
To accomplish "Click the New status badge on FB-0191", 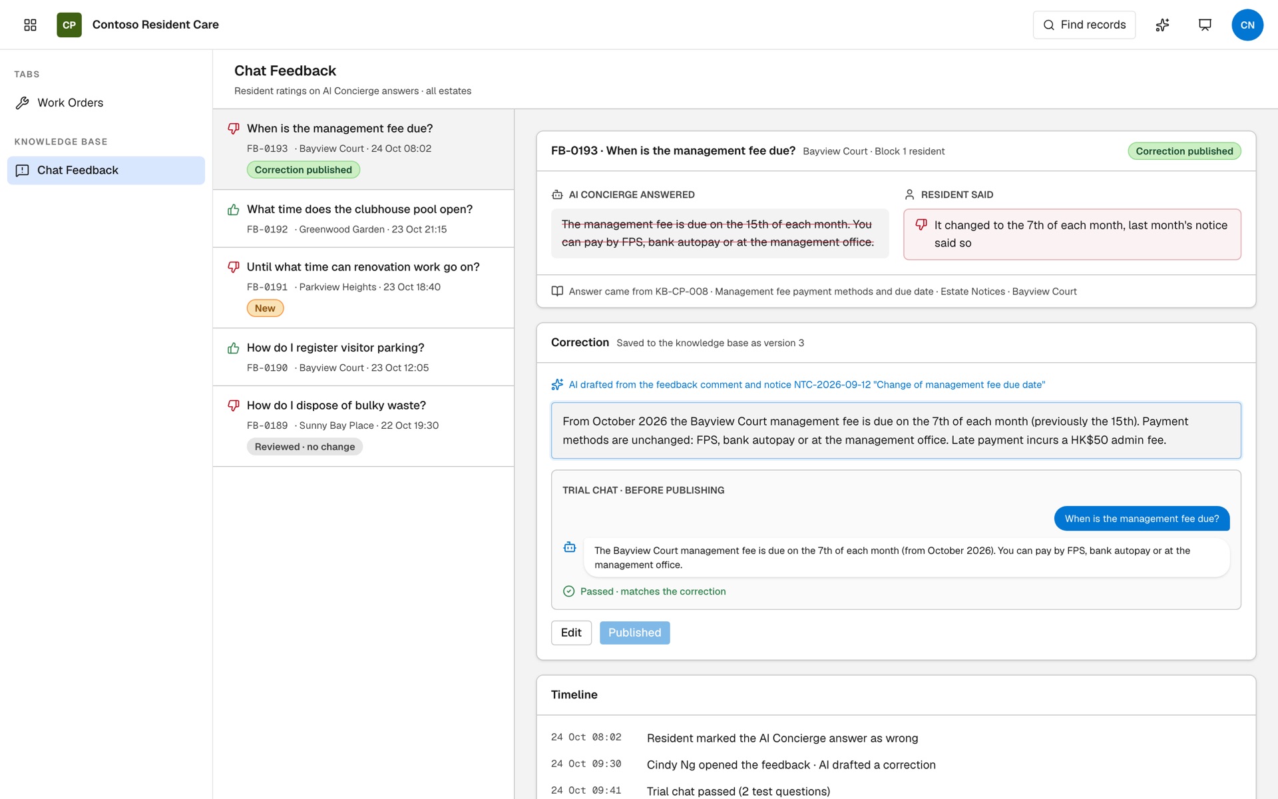I will 265,308.
